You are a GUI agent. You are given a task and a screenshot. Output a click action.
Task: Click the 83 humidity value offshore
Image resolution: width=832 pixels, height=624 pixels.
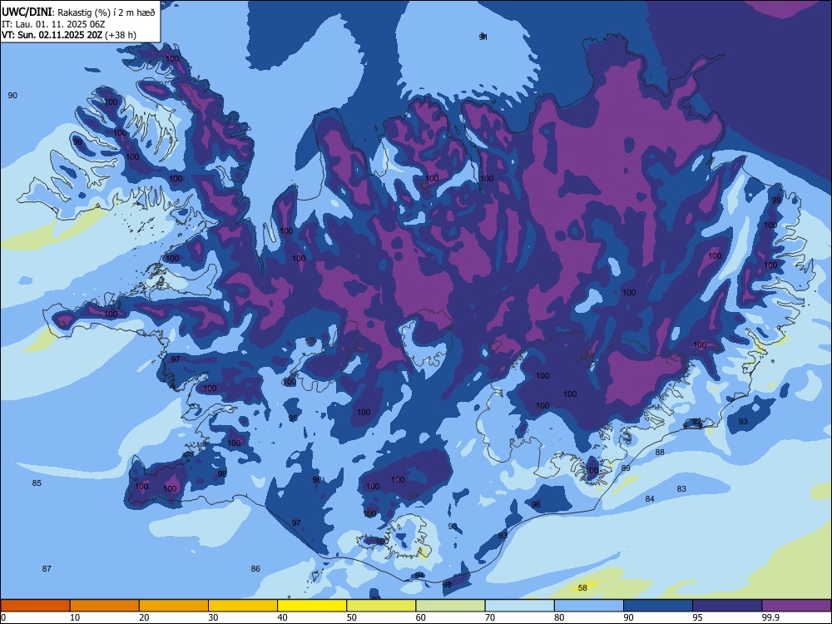click(681, 488)
